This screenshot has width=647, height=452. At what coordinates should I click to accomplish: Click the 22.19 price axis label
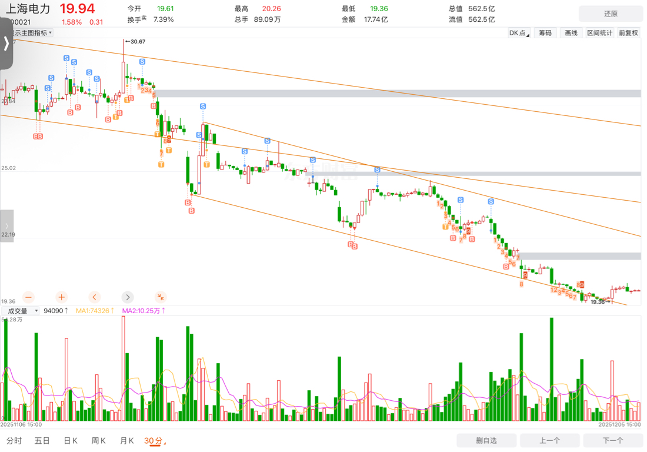click(x=8, y=234)
